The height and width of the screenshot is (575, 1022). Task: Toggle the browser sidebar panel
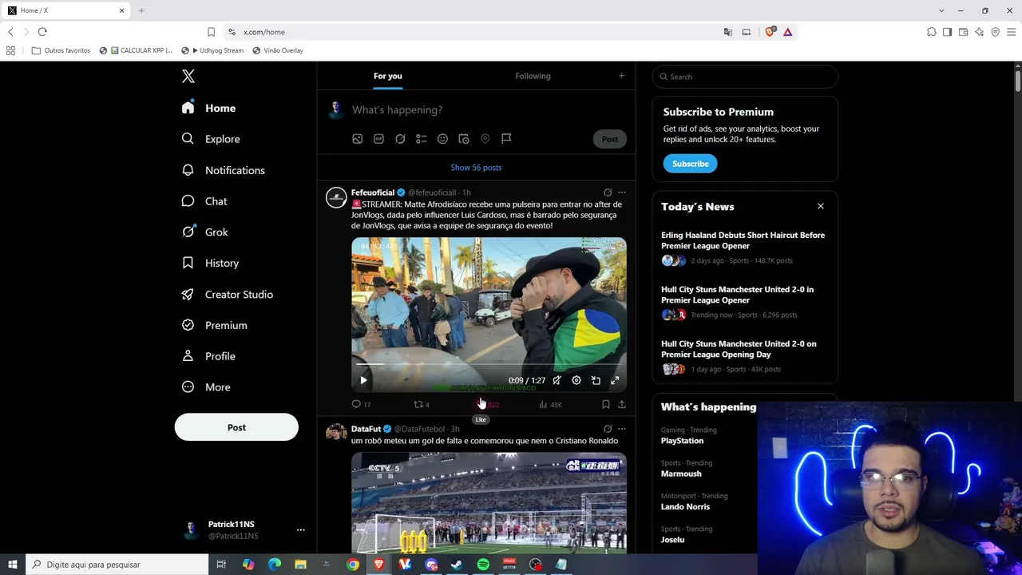coord(948,32)
